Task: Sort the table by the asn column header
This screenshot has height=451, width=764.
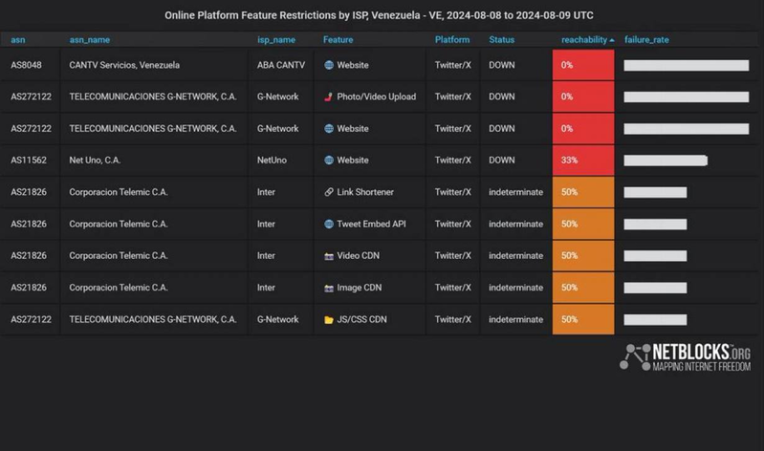Action: click(x=18, y=40)
